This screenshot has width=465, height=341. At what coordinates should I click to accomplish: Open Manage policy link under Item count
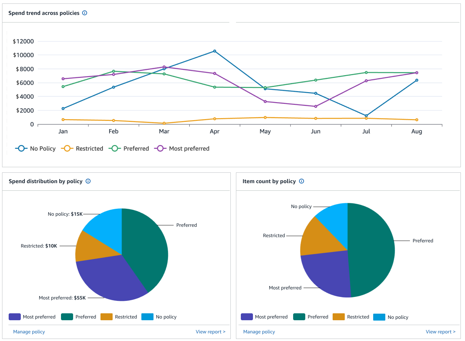pos(259,332)
